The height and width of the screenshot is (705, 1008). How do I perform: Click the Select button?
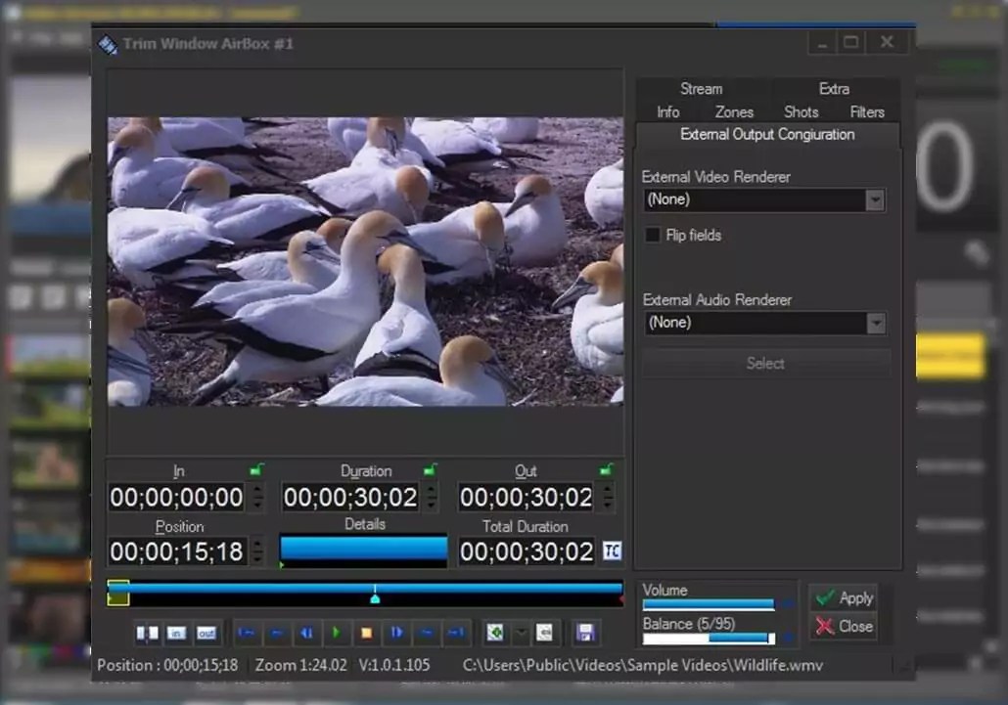click(x=765, y=364)
